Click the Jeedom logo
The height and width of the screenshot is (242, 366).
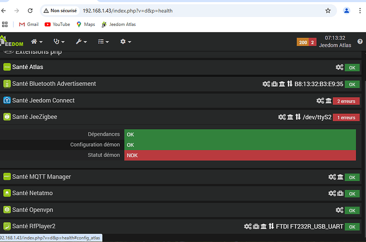point(12,41)
